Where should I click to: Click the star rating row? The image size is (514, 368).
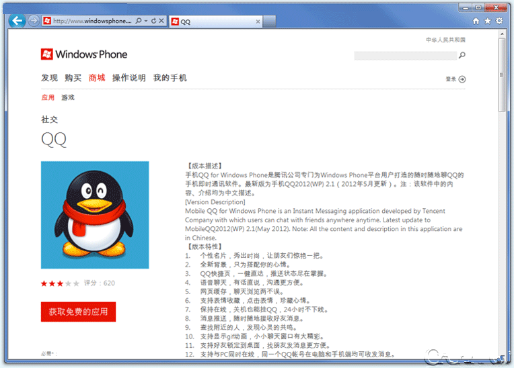pyautogui.click(x=60, y=283)
